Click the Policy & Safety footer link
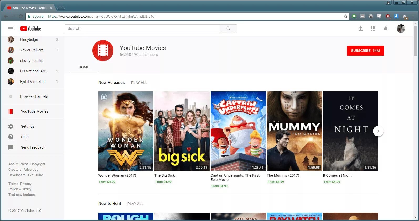This screenshot has height=221, width=419. (20, 189)
